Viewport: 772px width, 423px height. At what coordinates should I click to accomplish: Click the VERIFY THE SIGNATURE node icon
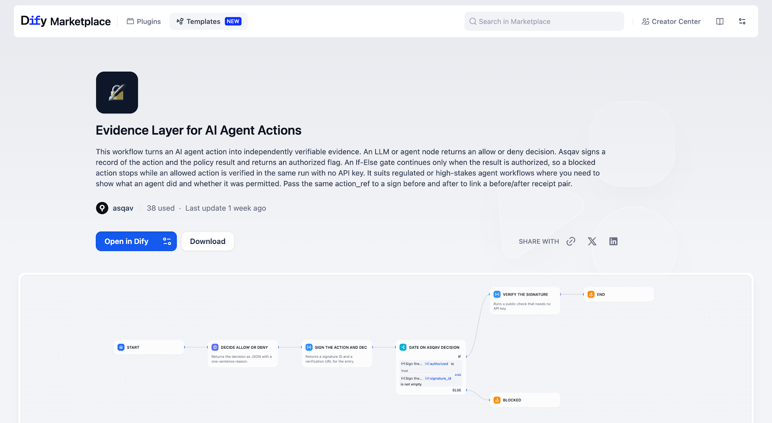click(497, 294)
